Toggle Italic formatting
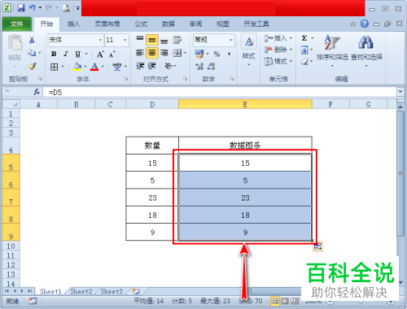Image resolution: width=407 pixels, height=309 pixels. 66,54
